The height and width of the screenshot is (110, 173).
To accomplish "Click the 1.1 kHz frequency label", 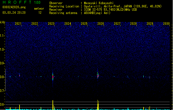I will click(2, 36).
